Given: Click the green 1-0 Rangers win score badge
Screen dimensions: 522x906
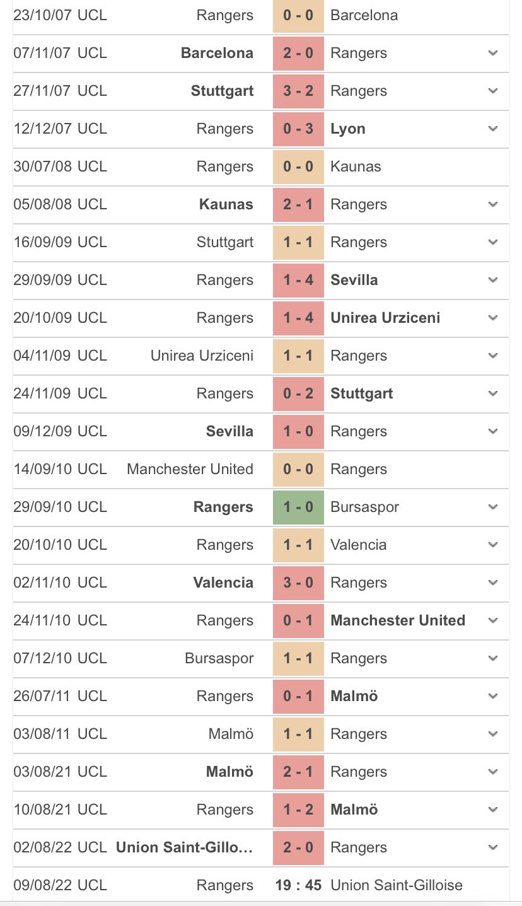Looking at the screenshot, I should pos(298,508).
